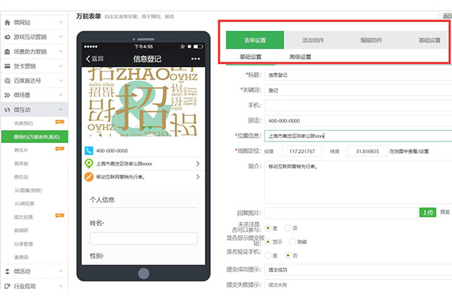452x301 pixels.
Task: Click 在地图中查看/设置 link
Action: (x=409, y=151)
